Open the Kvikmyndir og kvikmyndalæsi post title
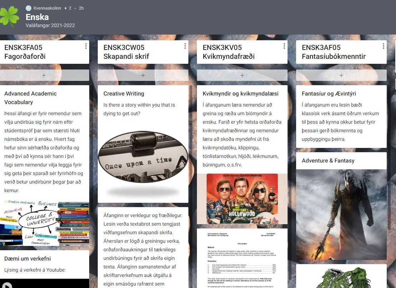This screenshot has height=288, width=396. coord(240,94)
